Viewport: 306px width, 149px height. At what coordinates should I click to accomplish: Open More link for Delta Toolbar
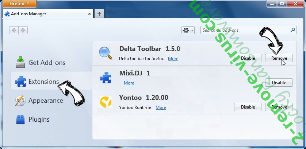(173, 59)
